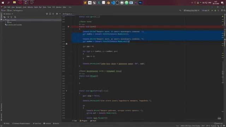Click the CRLF line separator in status bar
Image resolution: width=226 pixels, height=127 pixels.
pyautogui.click(x=203, y=126)
